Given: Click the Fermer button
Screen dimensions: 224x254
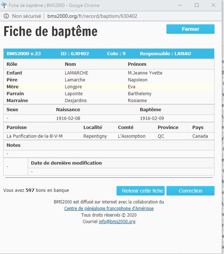Looking at the screenshot, I should (190, 29).
